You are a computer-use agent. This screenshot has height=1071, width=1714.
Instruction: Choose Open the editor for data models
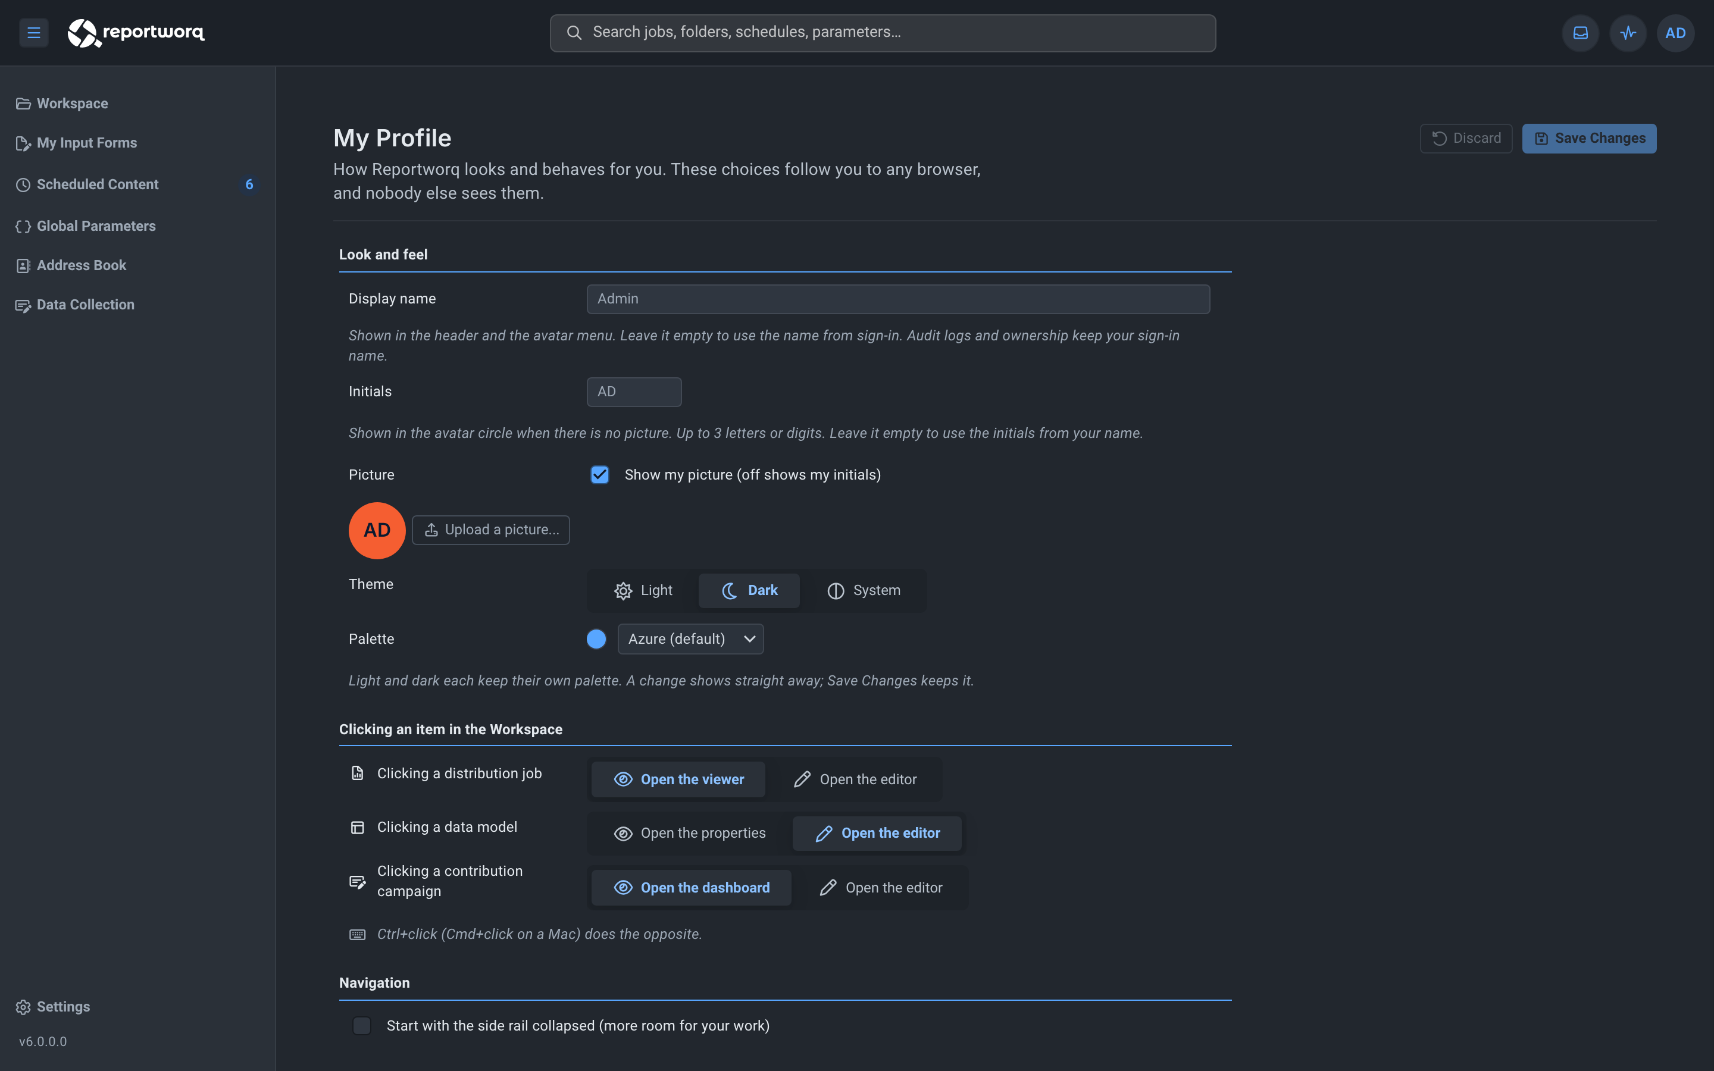click(877, 833)
